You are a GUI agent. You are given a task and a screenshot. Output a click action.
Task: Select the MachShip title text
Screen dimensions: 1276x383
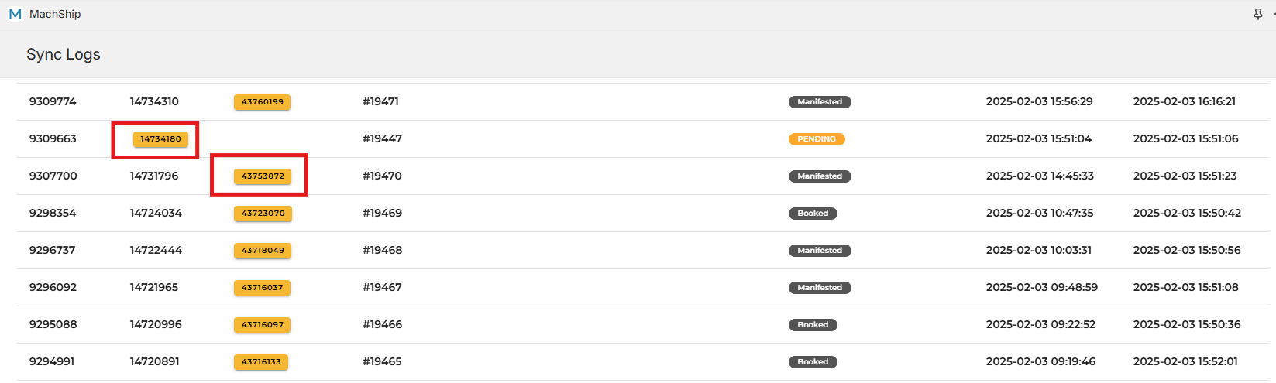pos(55,14)
